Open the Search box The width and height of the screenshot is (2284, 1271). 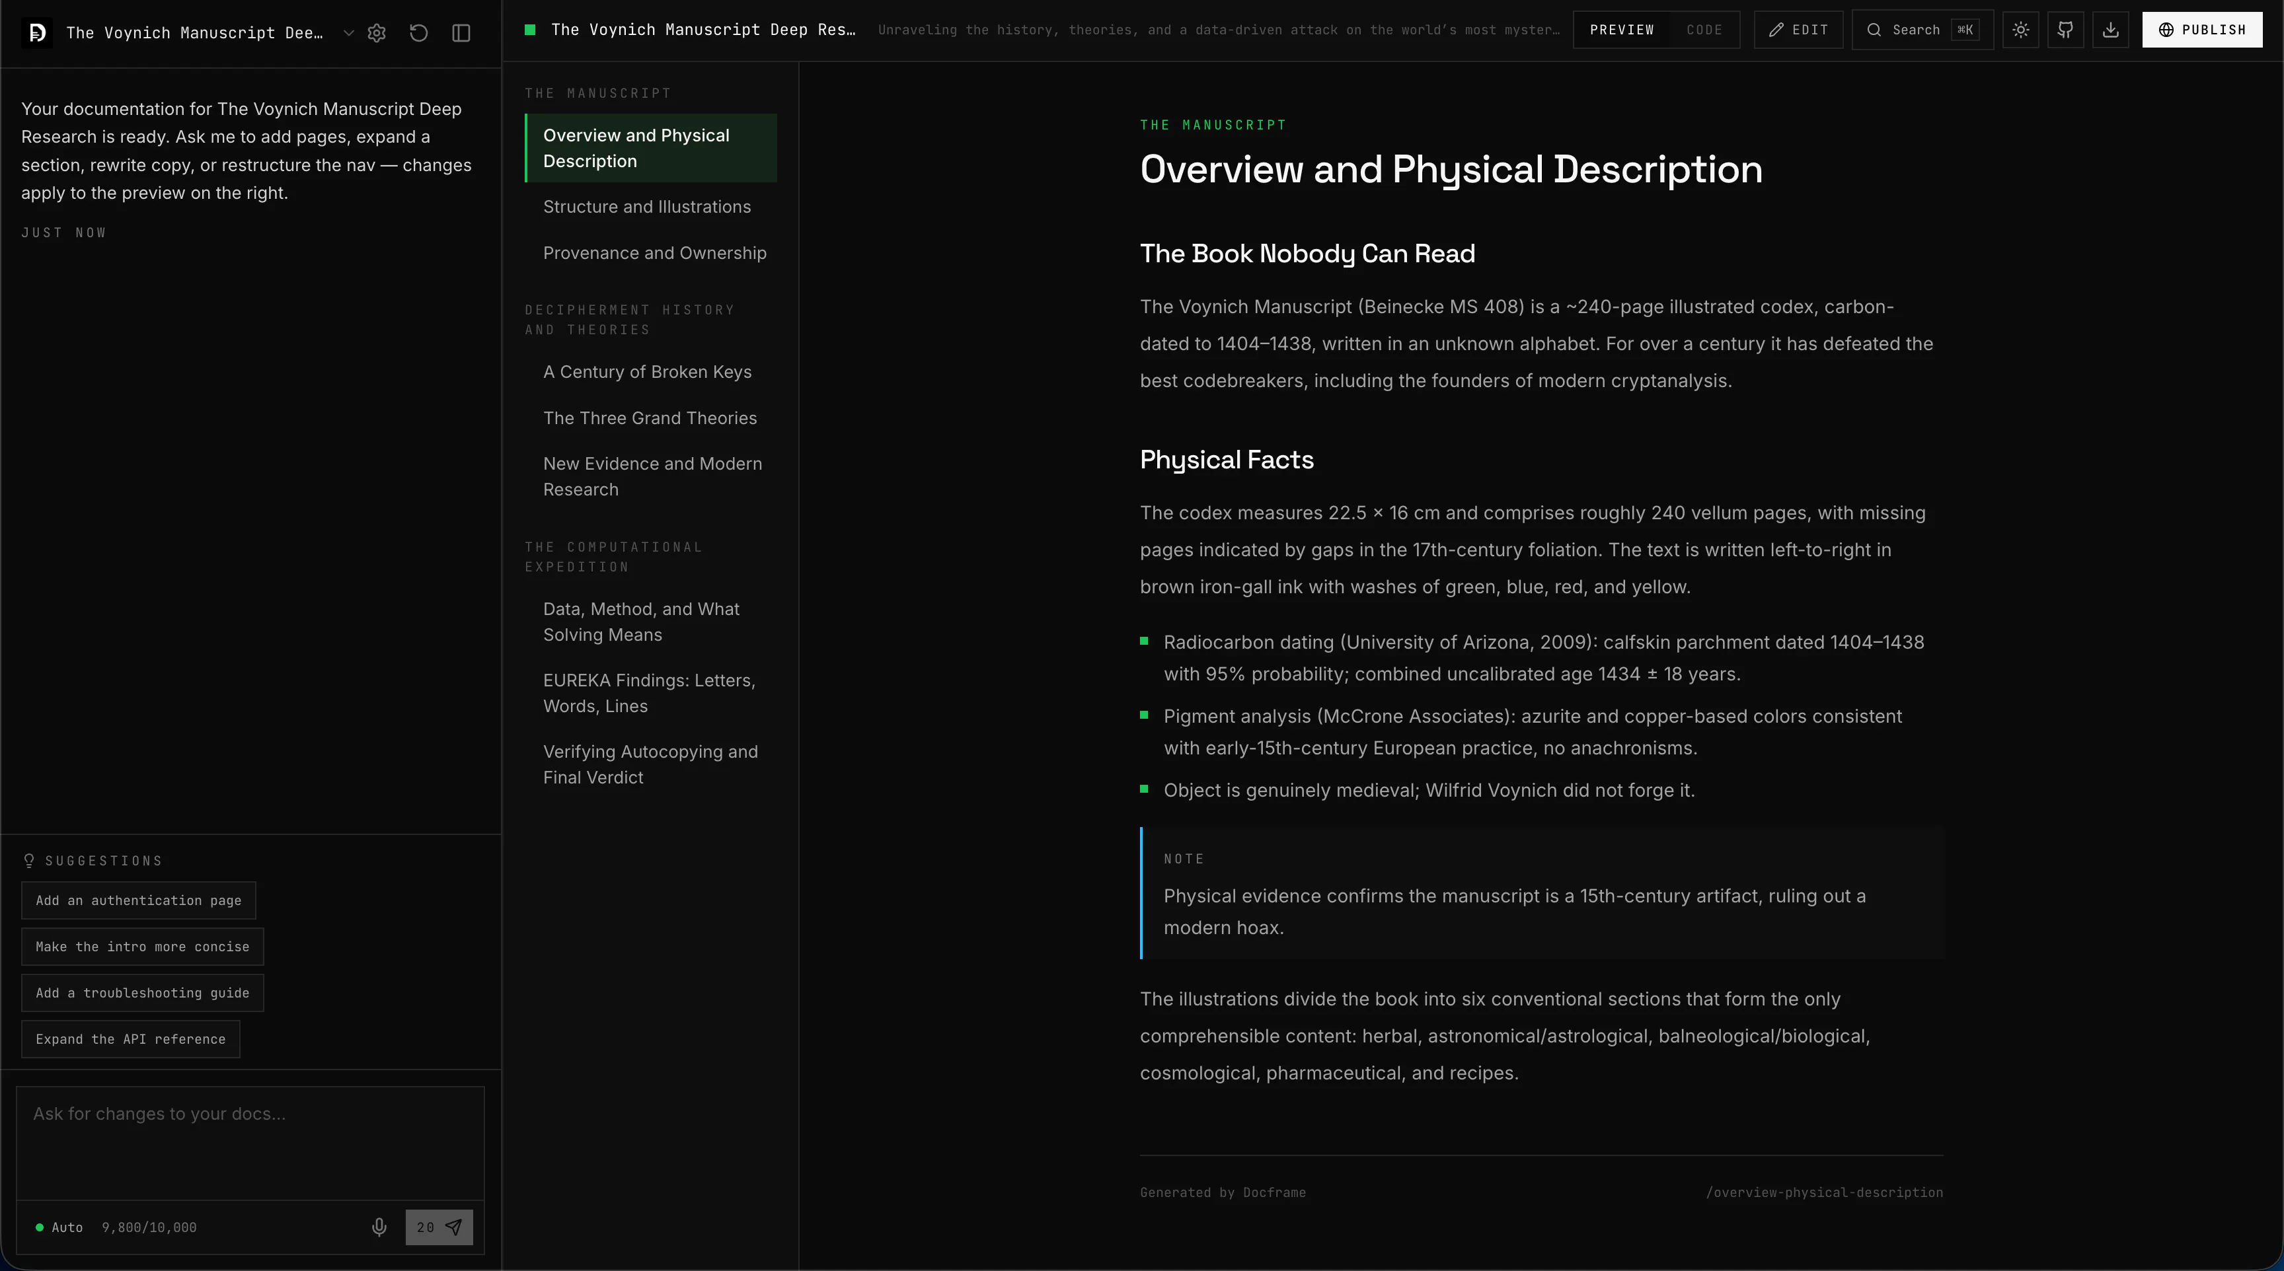[x=1922, y=30]
